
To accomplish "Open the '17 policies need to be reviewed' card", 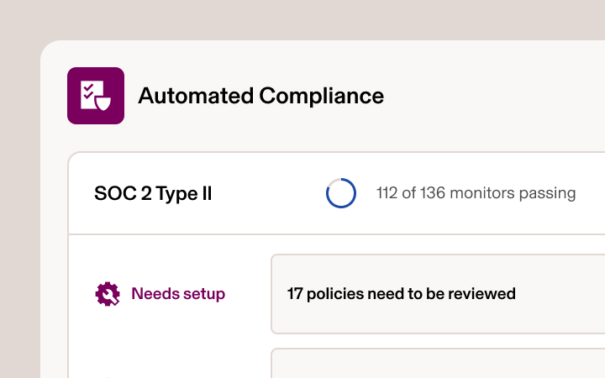I will [x=438, y=294].
